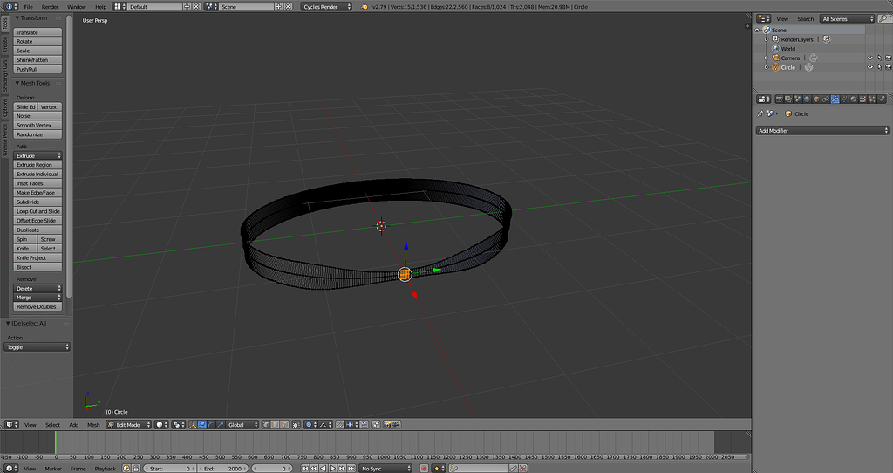Open the All Scenes outliner dropdown
The image size is (893, 473).
click(x=847, y=19)
